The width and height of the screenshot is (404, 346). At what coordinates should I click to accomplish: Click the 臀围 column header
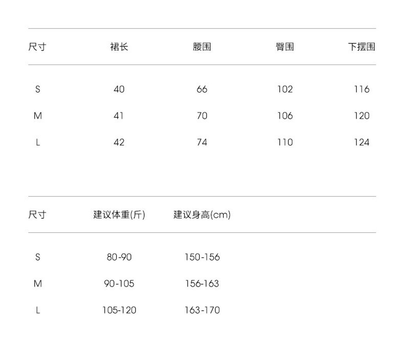click(x=284, y=47)
